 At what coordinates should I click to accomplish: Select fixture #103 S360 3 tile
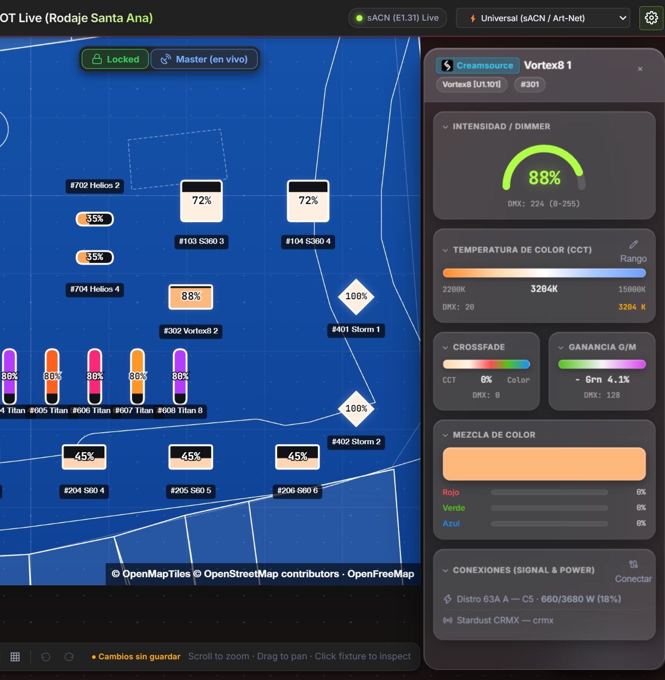202,201
